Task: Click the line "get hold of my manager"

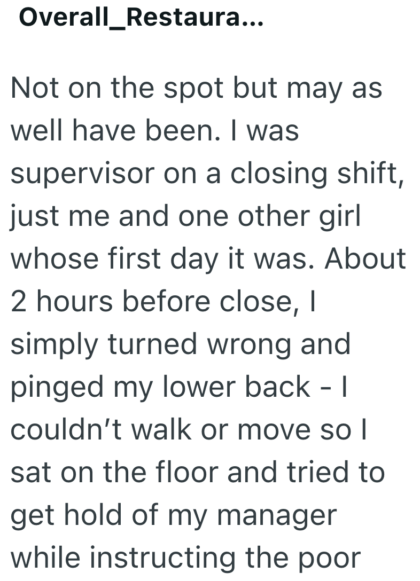Action: point(174,515)
